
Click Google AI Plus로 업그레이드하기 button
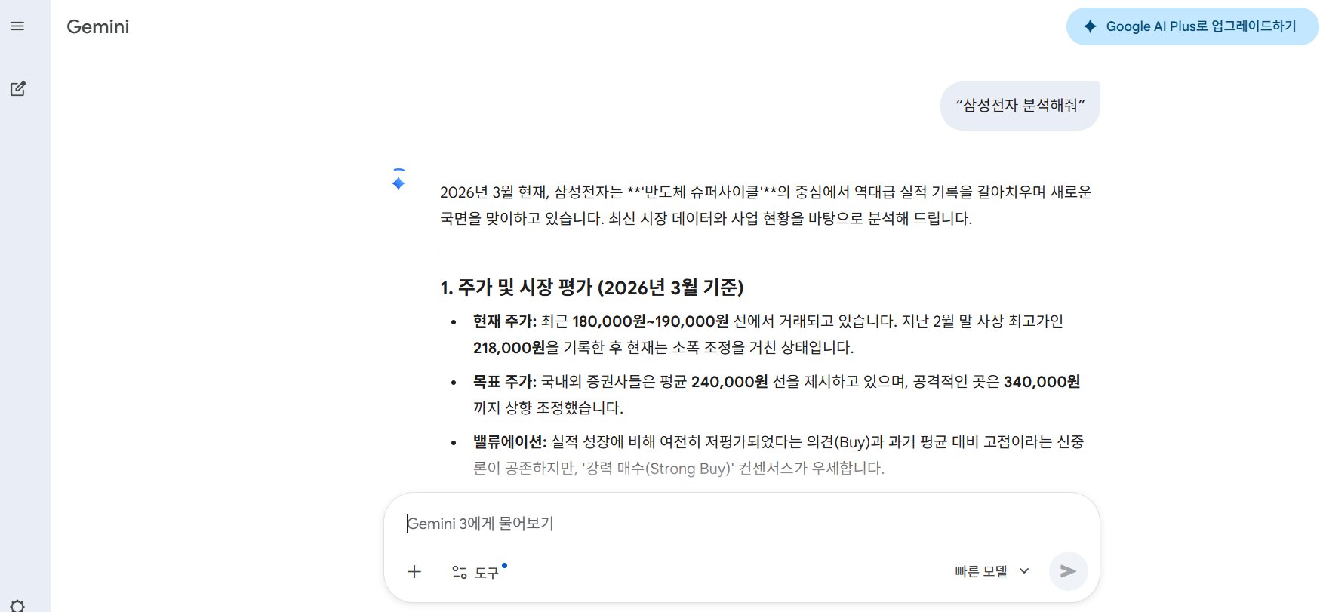(x=1192, y=26)
